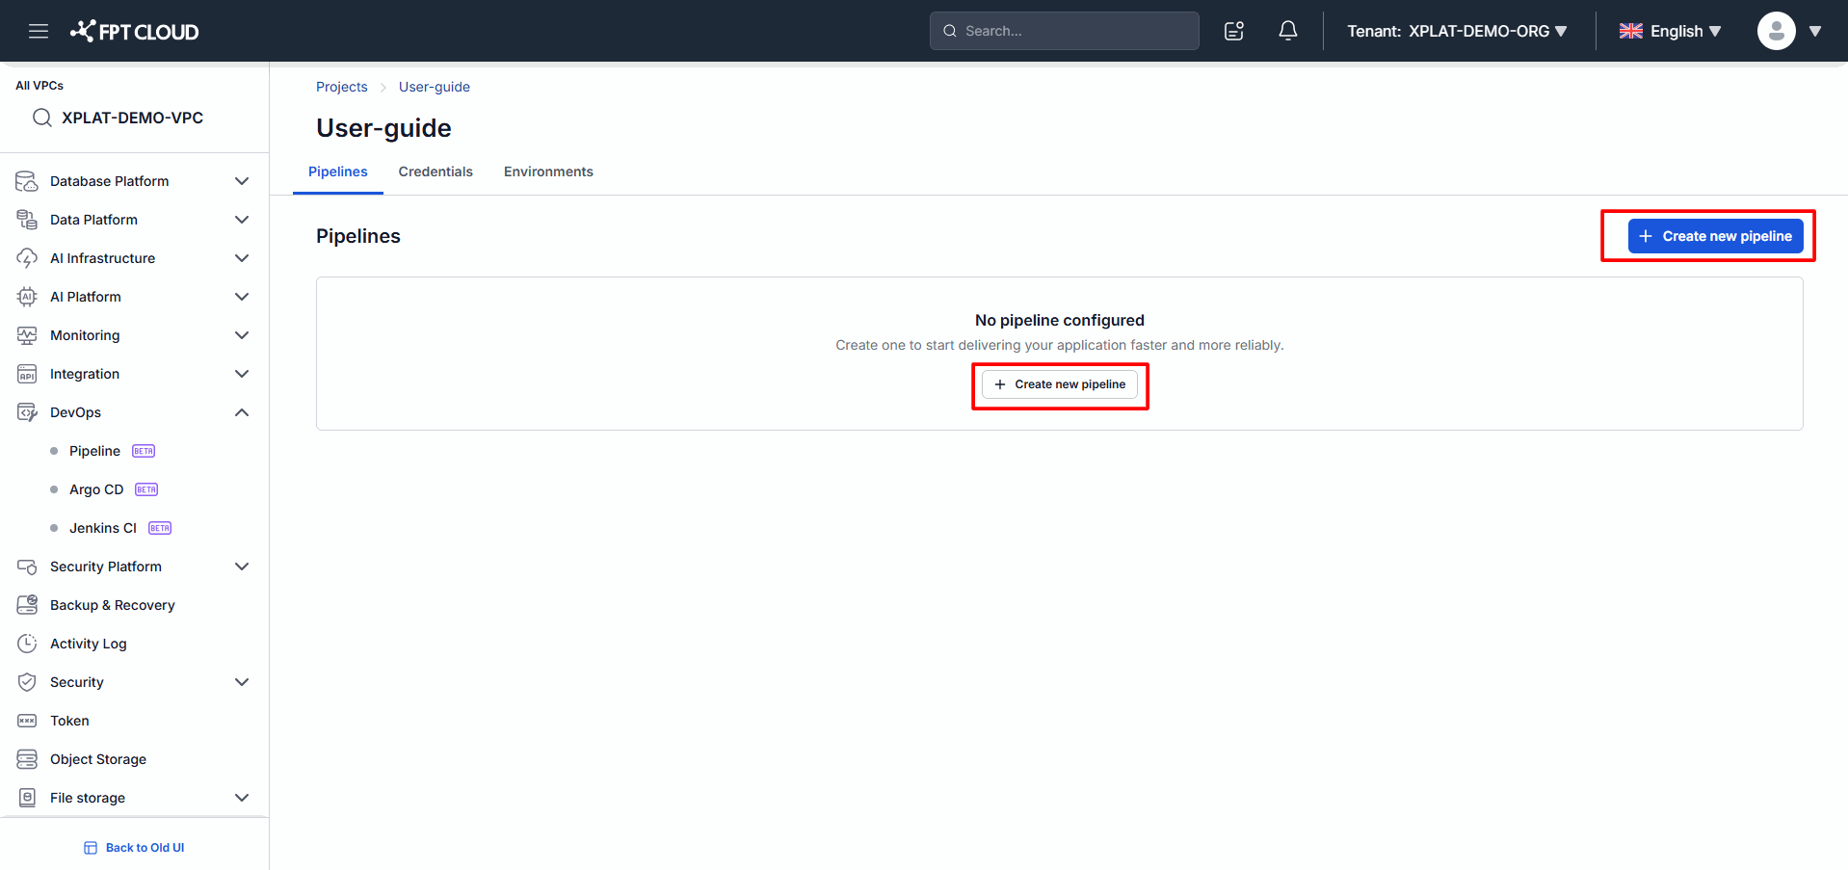Open the user account dropdown arrow
The width and height of the screenshot is (1848, 870).
pyautogui.click(x=1815, y=31)
